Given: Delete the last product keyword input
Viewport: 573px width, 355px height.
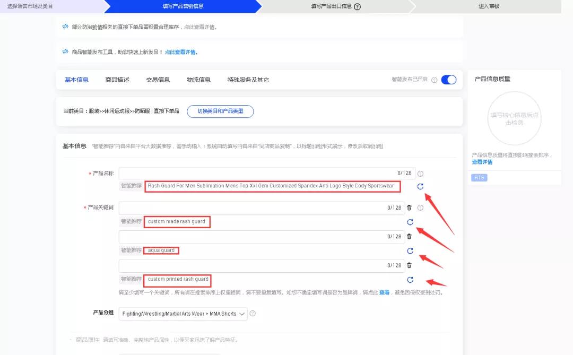Looking at the screenshot, I should coord(410,265).
